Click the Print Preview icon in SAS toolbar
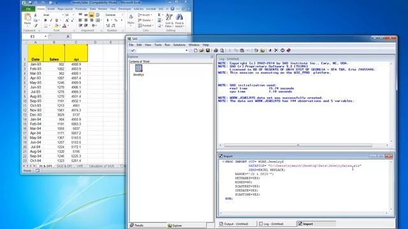The width and height of the screenshot is (408, 229). pos(222,50)
